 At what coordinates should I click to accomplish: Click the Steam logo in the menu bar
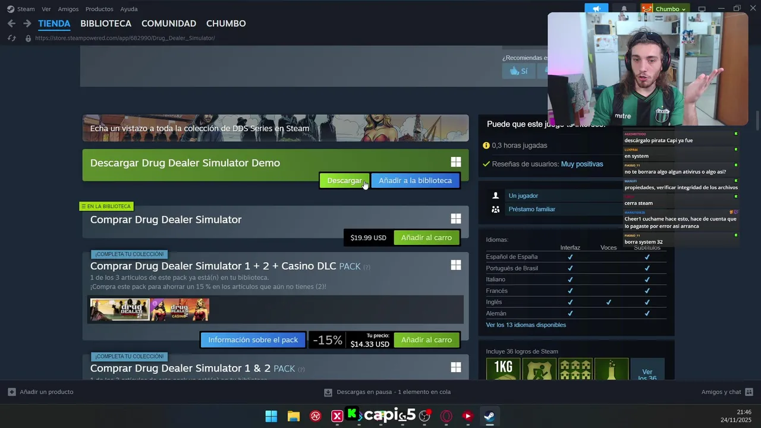click(11, 9)
